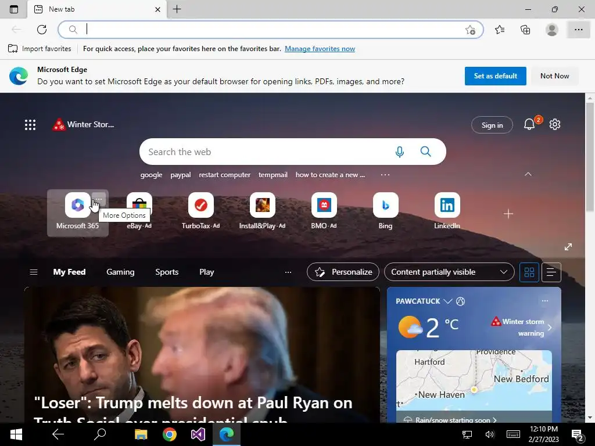Select the Play feed tab
Viewport: 595px width, 446px height.
pos(206,272)
